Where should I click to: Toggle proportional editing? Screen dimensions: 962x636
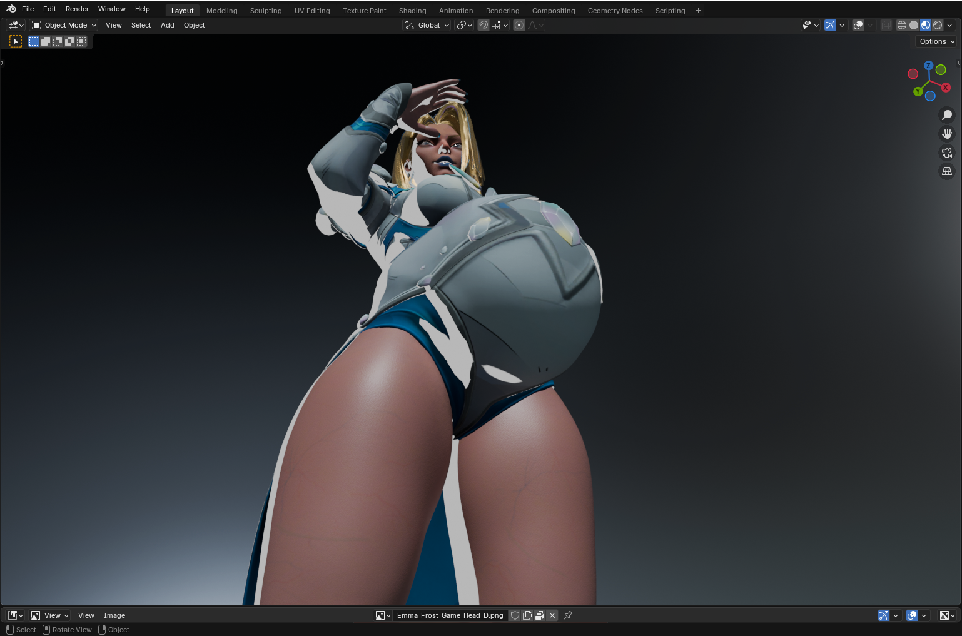(519, 25)
